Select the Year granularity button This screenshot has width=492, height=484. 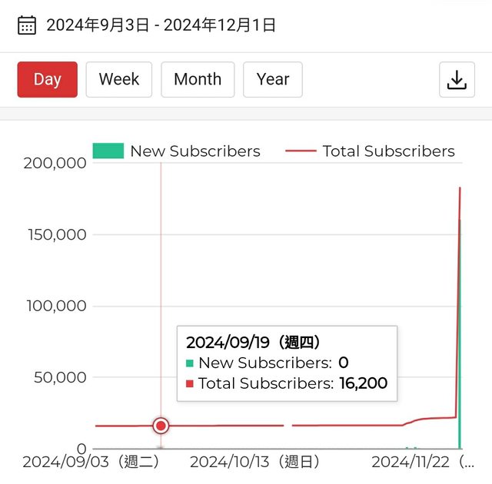pyautogui.click(x=273, y=79)
